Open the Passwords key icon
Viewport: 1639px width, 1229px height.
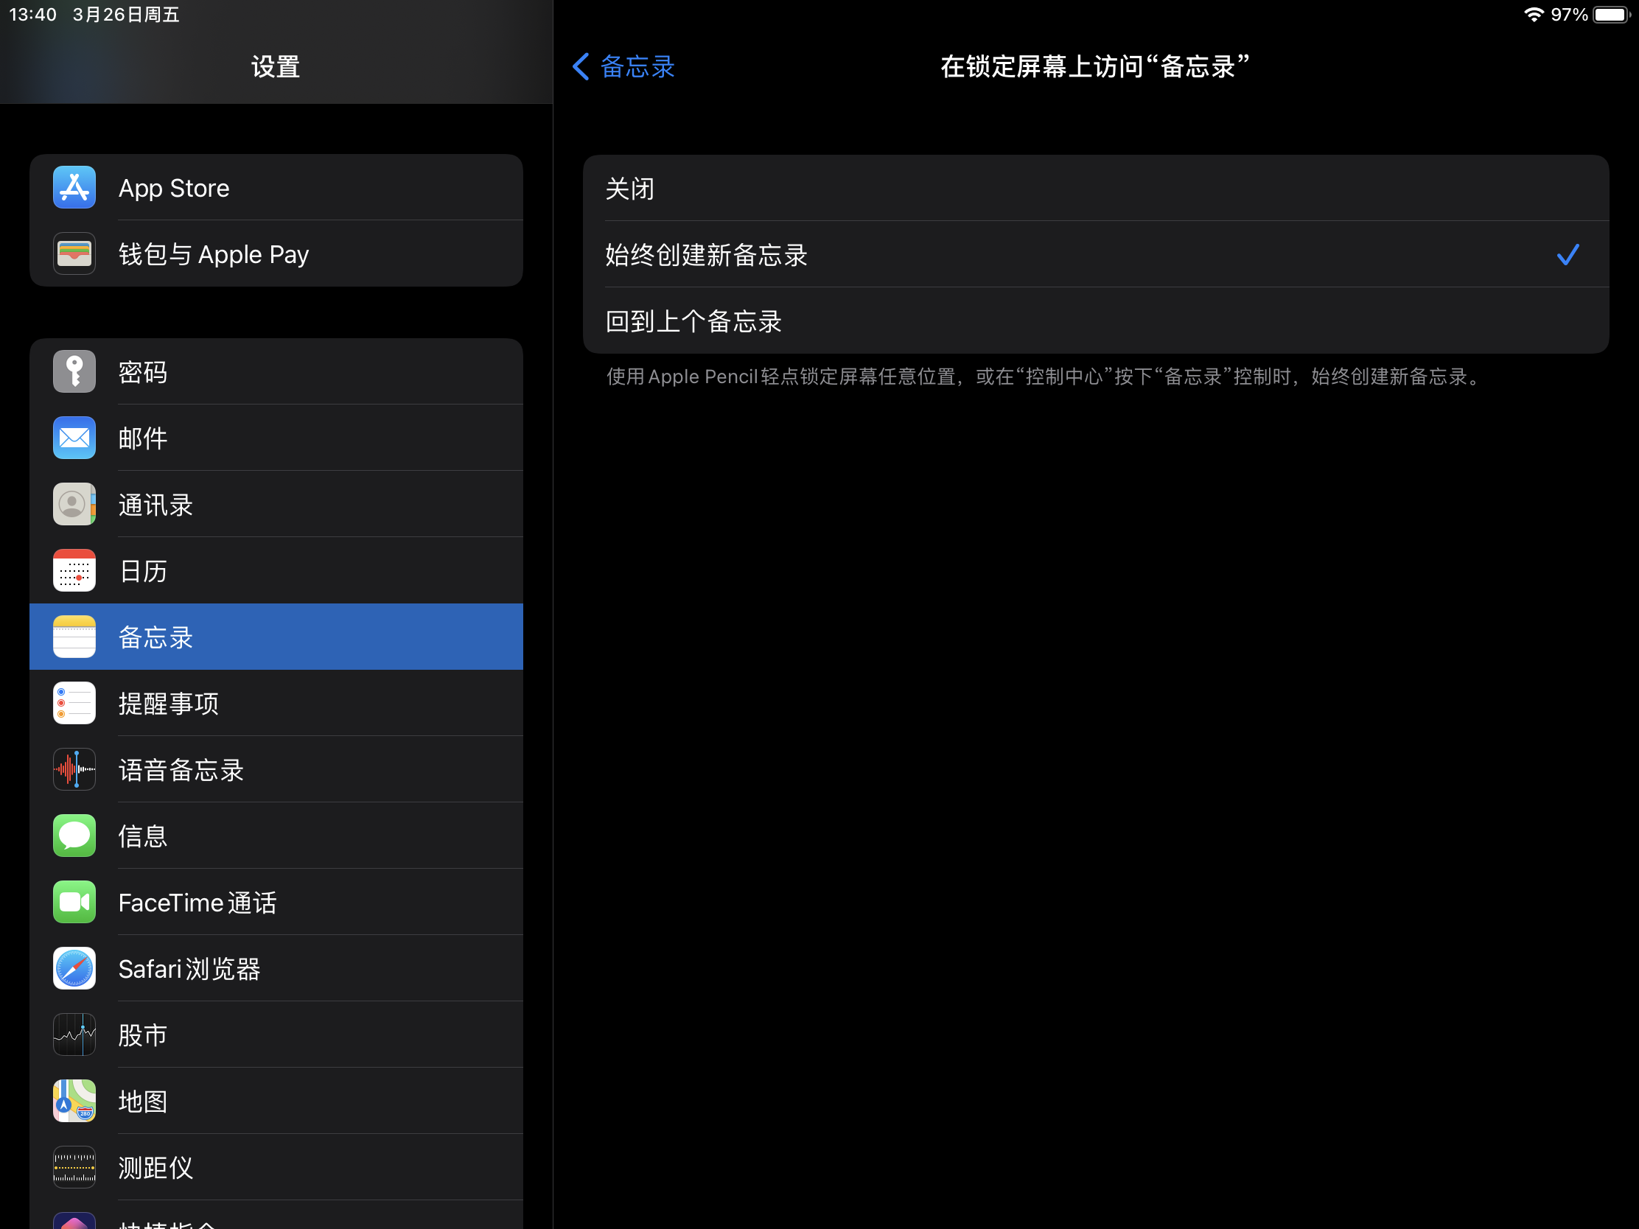click(74, 372)
